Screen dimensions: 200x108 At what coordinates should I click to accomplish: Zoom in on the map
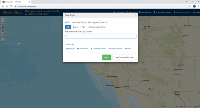tap(3, 19)
